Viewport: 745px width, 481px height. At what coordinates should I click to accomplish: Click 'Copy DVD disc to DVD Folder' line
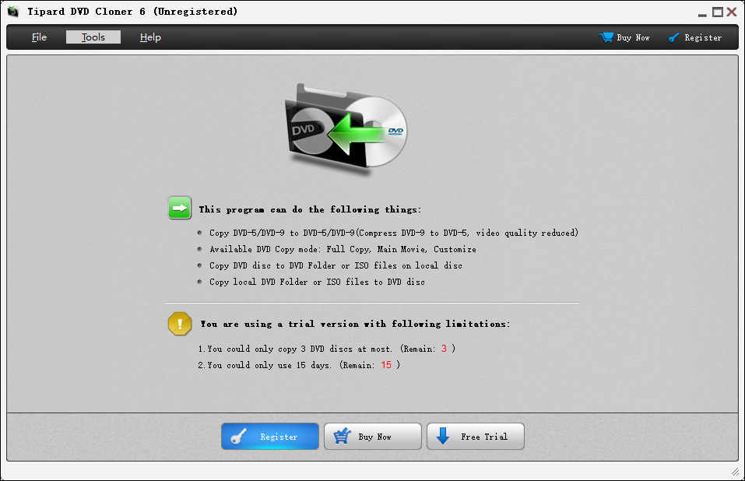coord(336,265)
